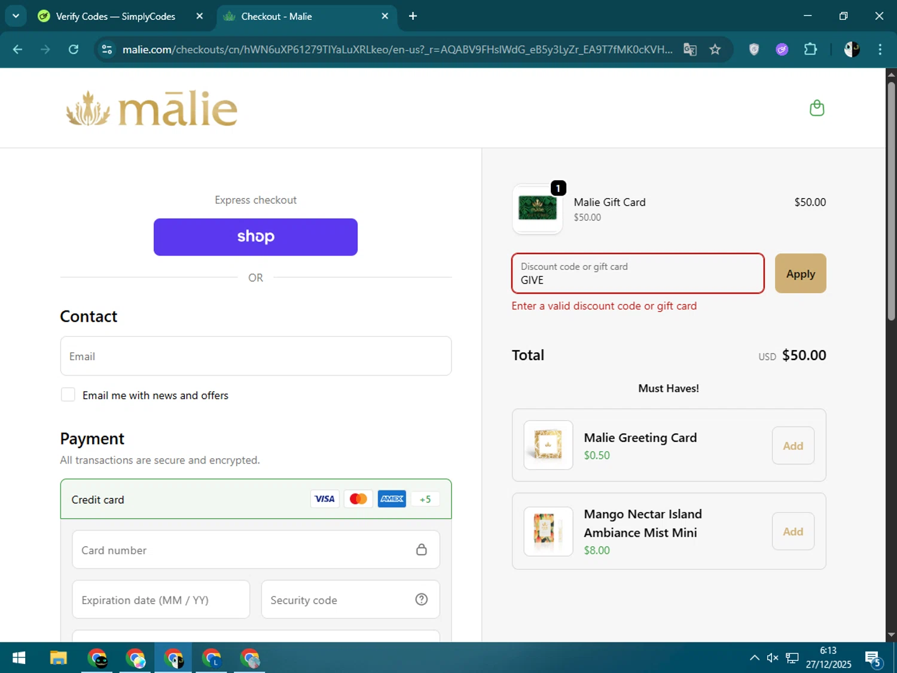
Task: Focus the discount code field
Action: 638,273
